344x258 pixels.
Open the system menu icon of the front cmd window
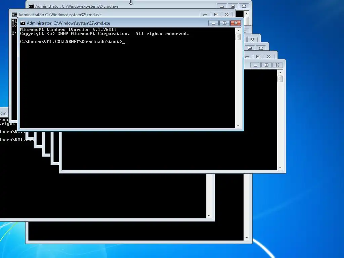(x=23, y=23)
